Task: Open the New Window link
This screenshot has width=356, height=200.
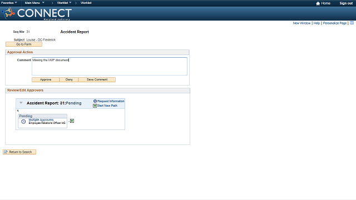Action: pos(301,23)
